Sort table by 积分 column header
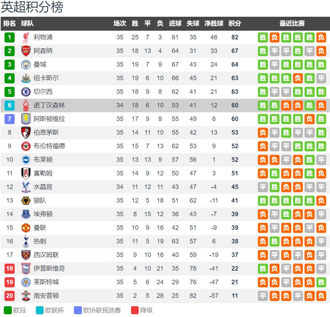 pos(235,23)
